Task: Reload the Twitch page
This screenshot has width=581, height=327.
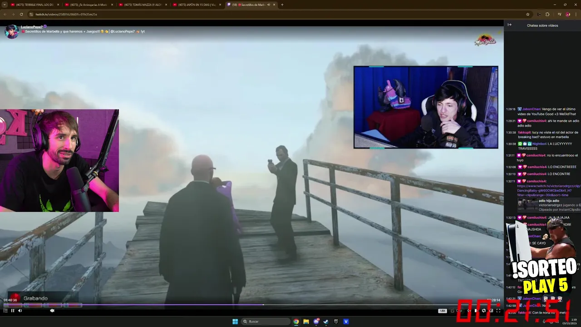Action: click(x=21, y=14)
